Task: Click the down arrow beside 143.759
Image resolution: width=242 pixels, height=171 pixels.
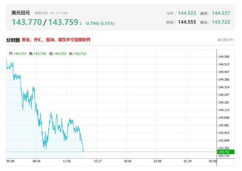Action: [x=81, y=24]
